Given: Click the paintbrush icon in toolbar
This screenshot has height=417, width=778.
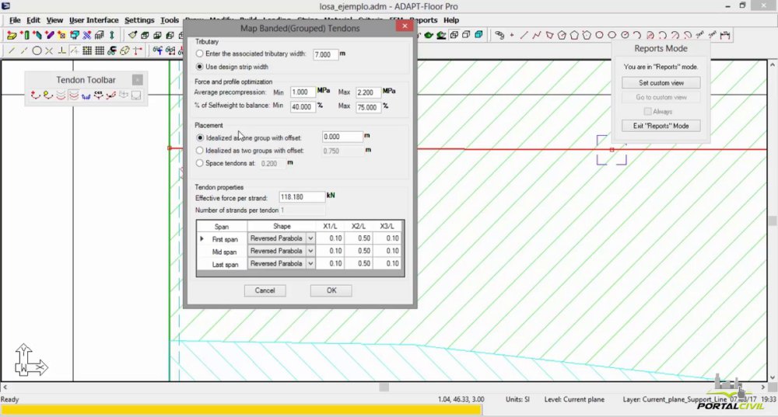Looking at the screenshot, I should 132,35.
